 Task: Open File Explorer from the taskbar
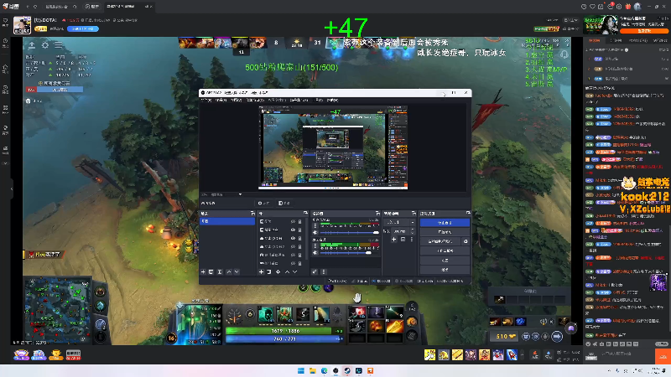(x=312, y=370)
